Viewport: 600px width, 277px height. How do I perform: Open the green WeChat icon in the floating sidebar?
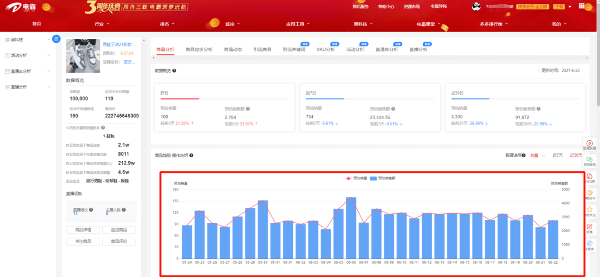[x=589, y=160]
